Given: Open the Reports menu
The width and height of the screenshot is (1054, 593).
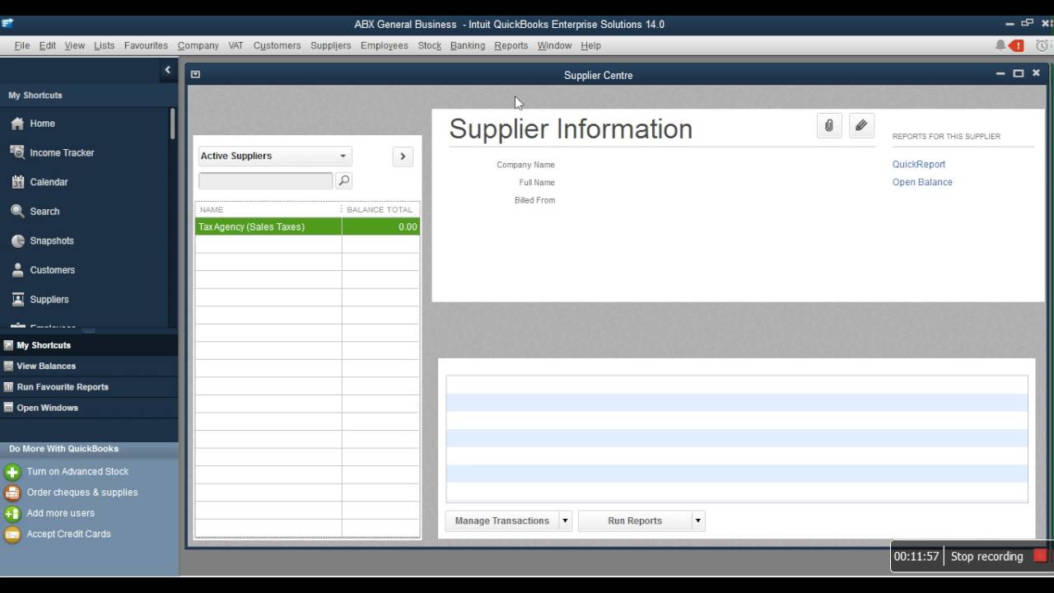Looking at the screenshot, I should pos(511,45).
